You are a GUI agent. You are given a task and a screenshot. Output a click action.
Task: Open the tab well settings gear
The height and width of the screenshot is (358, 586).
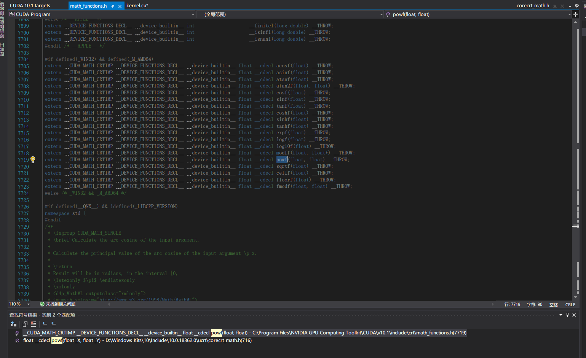click(x=577, y=6)
